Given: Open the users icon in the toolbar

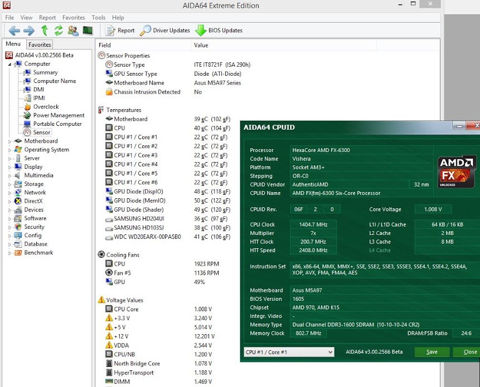Looking at the screenshot, I should point(73,31).
